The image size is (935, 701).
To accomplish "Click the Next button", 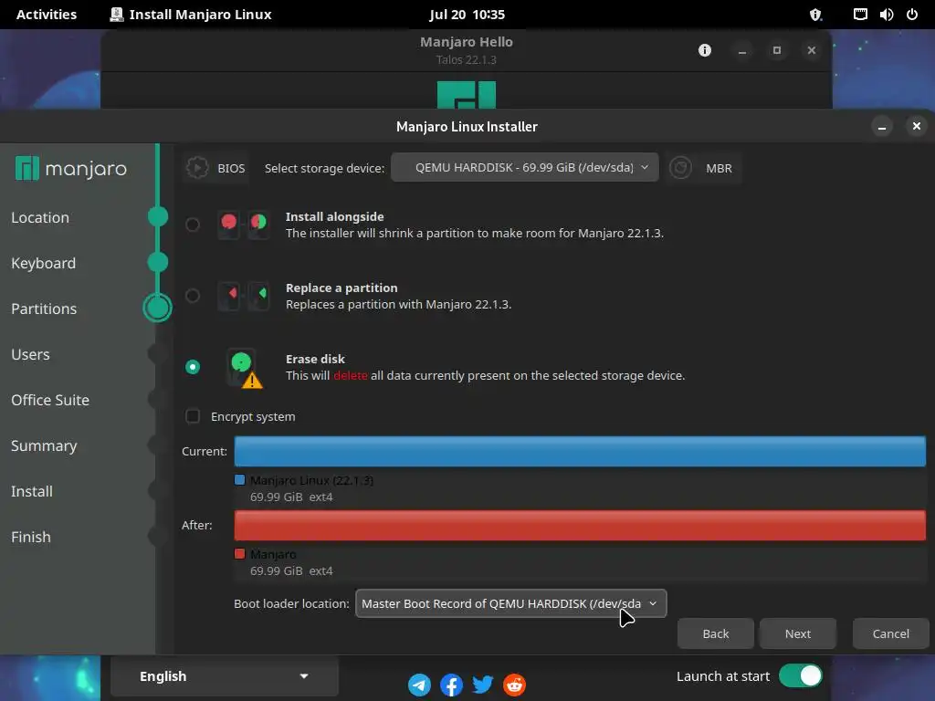I will coord(798,633).
